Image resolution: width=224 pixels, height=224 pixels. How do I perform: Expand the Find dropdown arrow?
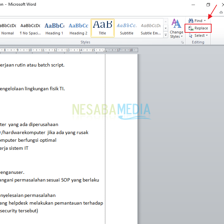pyautogui.click(x=205, y=21)
